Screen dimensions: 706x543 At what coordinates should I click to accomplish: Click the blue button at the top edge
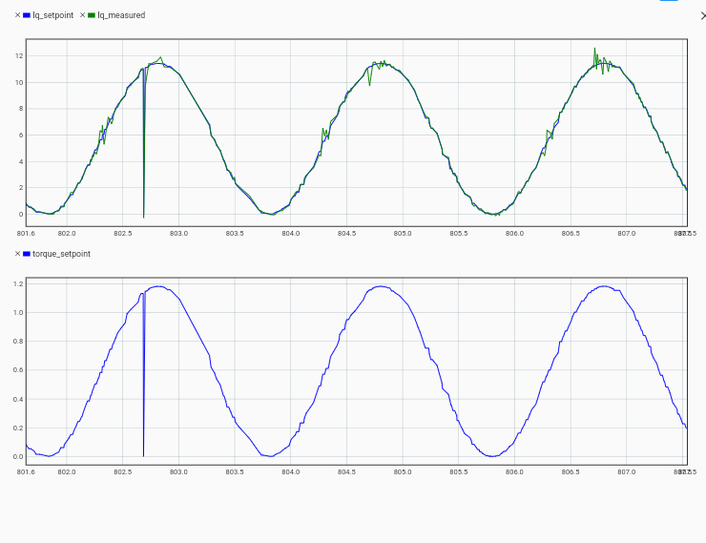tap(669, 1)
